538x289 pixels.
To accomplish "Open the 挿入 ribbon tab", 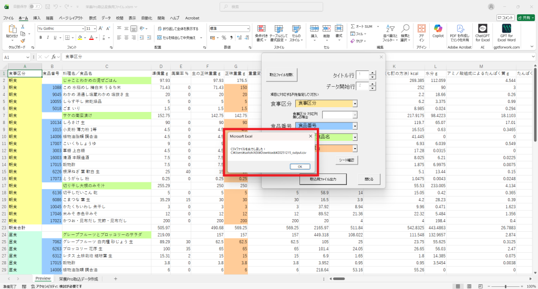I will (x=37, y=18).
